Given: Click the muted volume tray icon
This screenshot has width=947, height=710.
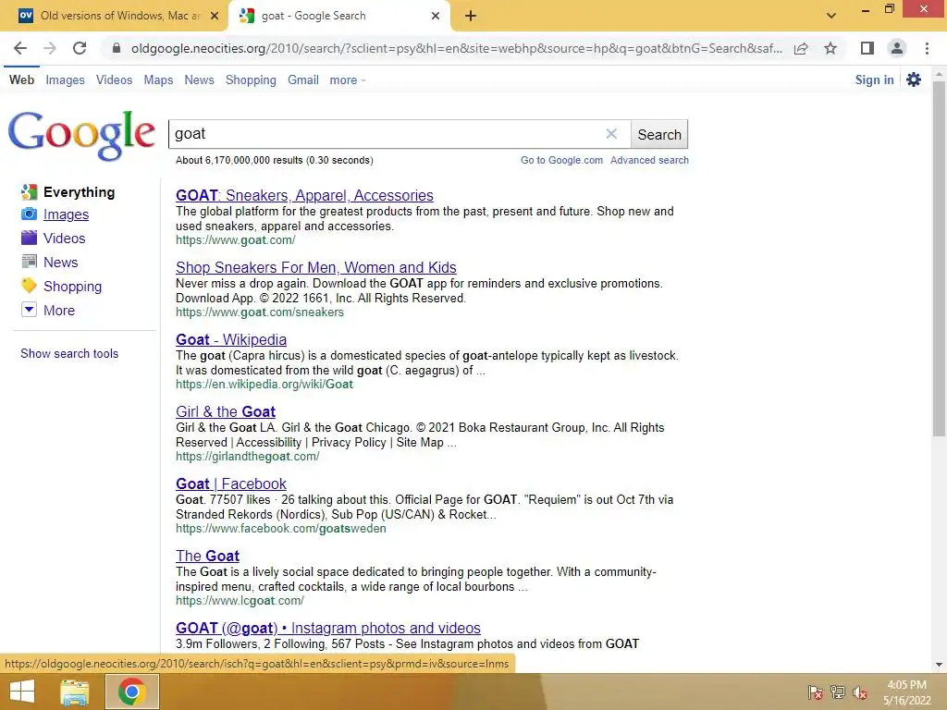Looking at the screenshot, I should click(x=860, y=692).
